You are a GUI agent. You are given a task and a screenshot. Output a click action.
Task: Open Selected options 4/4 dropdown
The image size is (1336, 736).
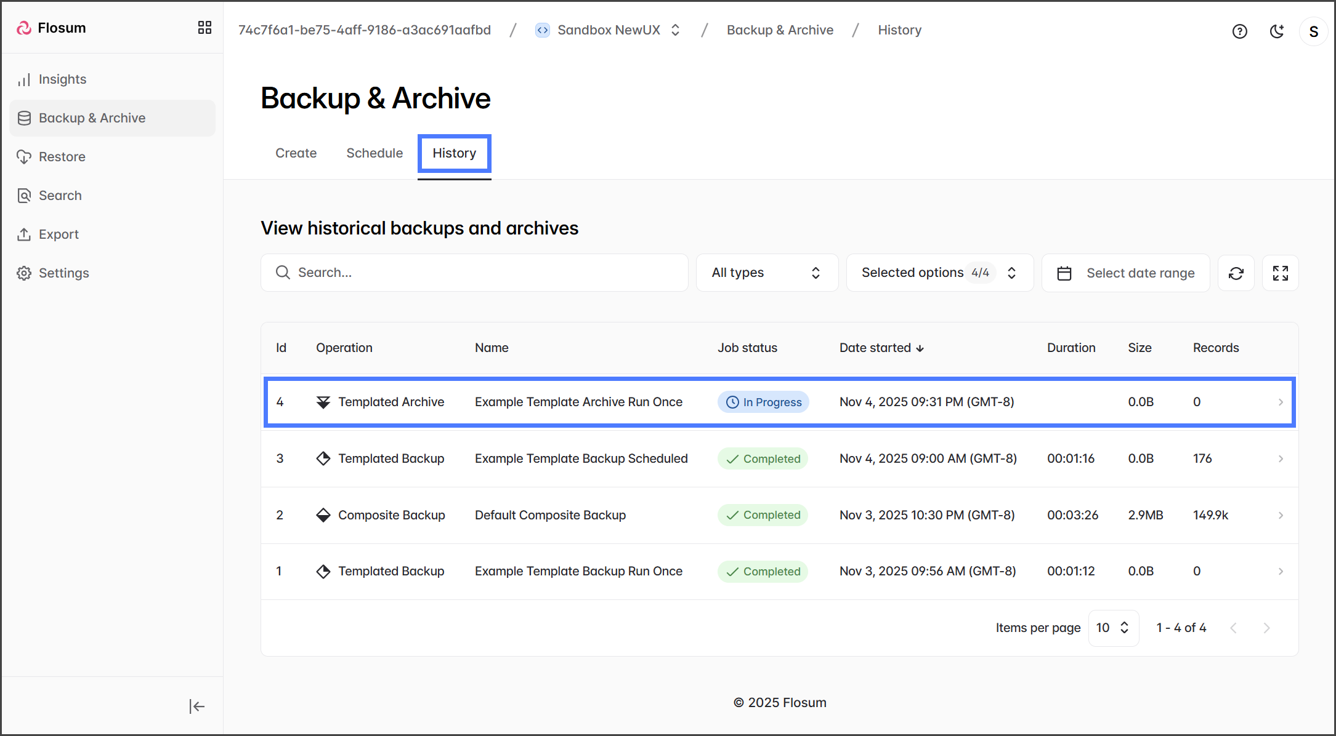tap(939, 273)
